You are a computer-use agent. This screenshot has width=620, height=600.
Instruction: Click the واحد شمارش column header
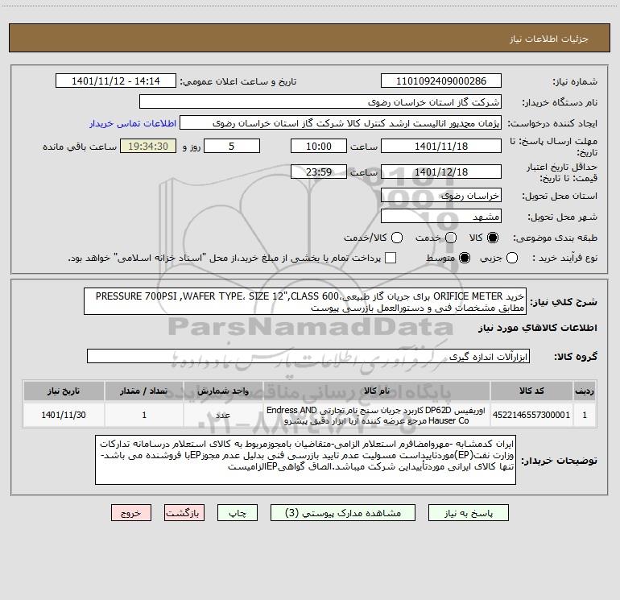click(x=223, y=391)
